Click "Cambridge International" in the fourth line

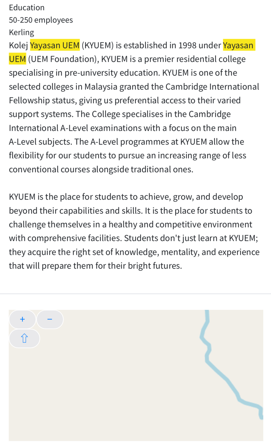[x=212, y=87]
